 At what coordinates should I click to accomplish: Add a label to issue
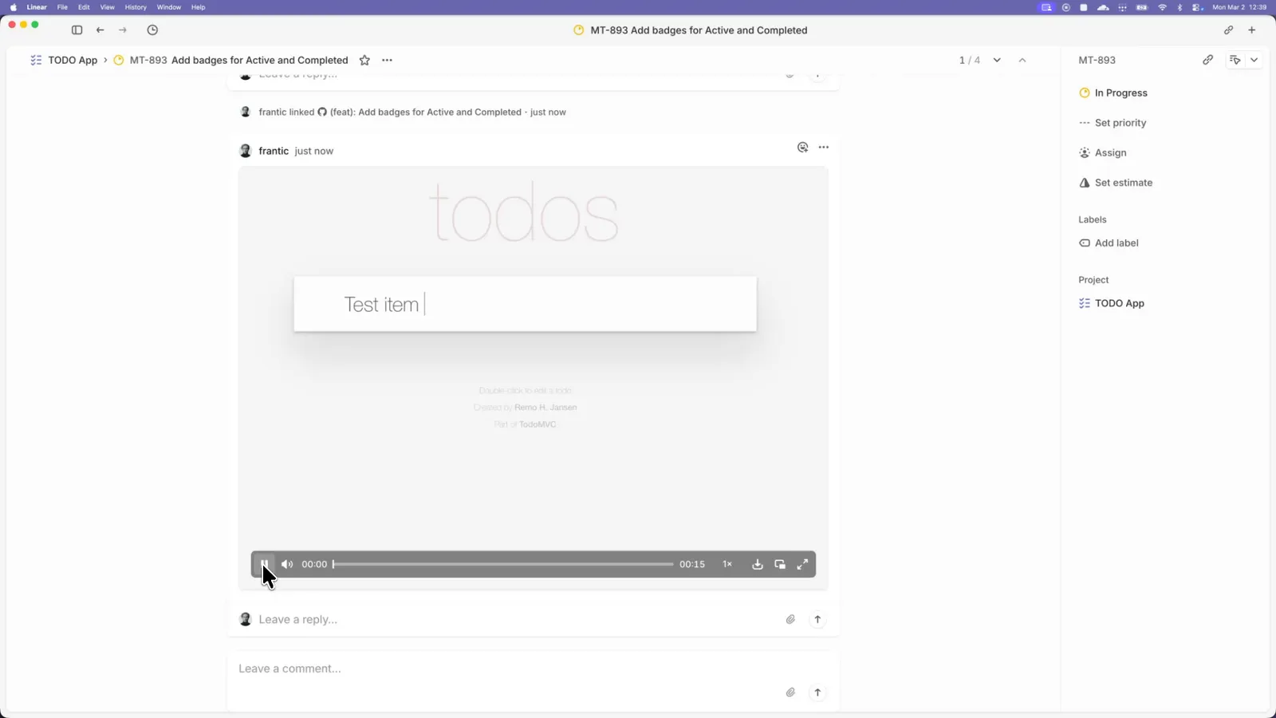pyautogui.click(x=1109, y=243)
